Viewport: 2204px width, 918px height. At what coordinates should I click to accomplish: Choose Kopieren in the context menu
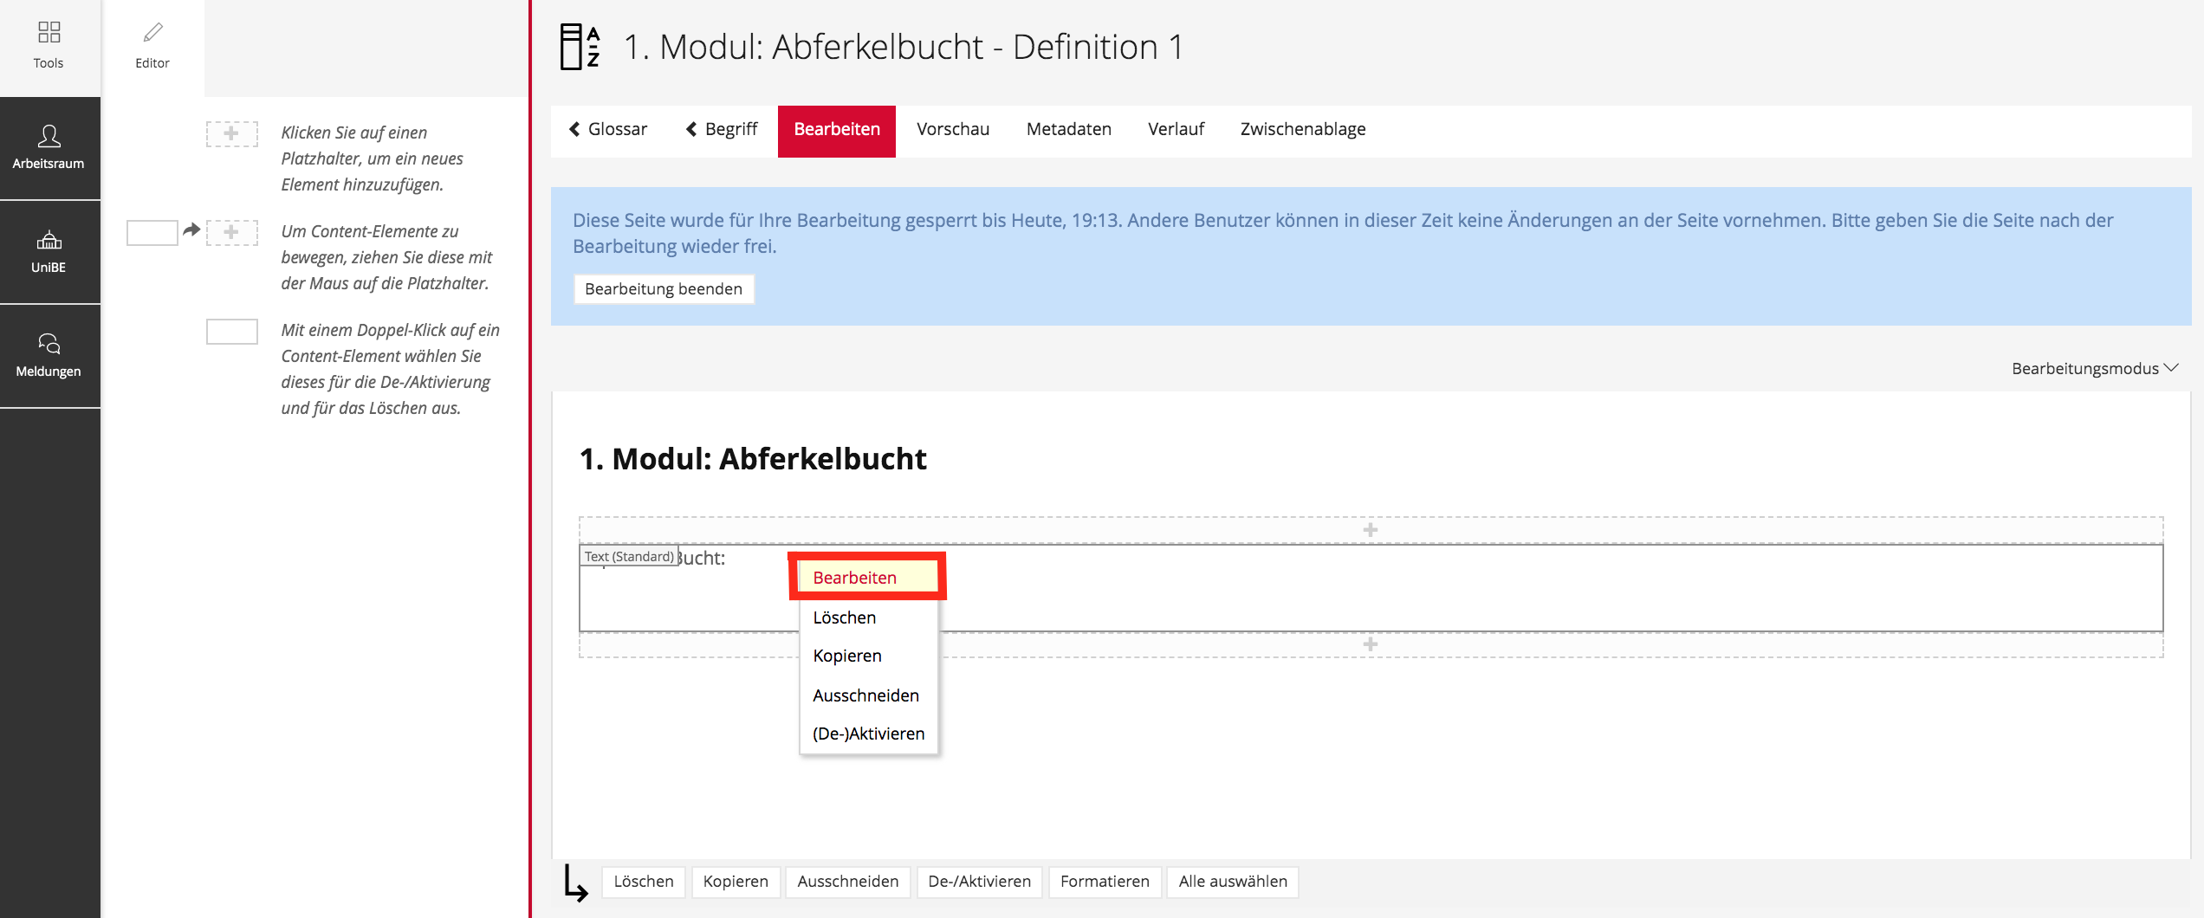pos(868,656)
